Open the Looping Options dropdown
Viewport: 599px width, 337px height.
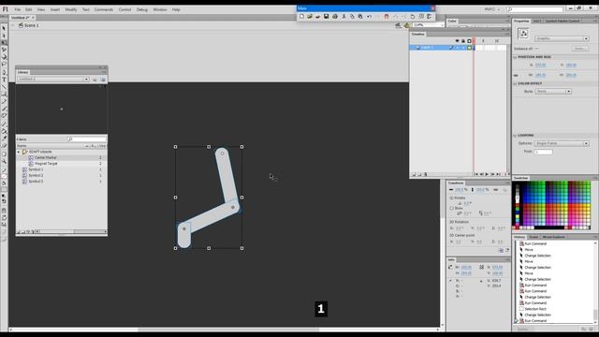562,143
